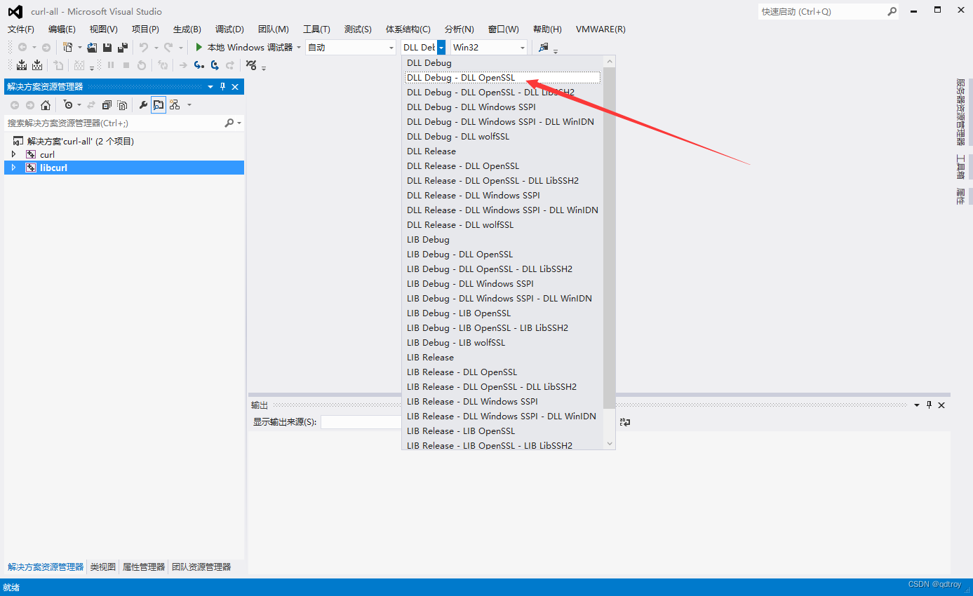Click the Step Over debug icon
The width and height of the screenshot is (973, 596).
pos(215,65)
